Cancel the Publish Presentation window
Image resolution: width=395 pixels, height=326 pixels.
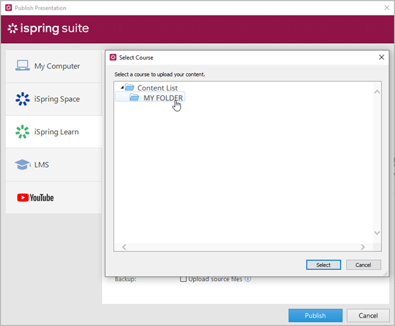click(x=368, y=315)
